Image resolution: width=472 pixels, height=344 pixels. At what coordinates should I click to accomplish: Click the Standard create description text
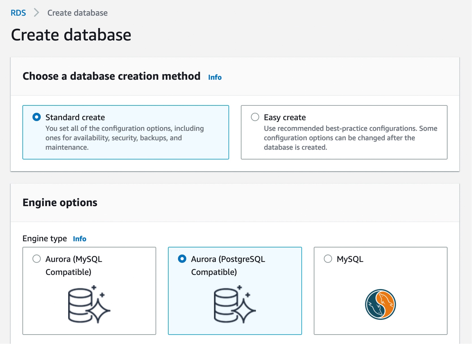point(125,138)
